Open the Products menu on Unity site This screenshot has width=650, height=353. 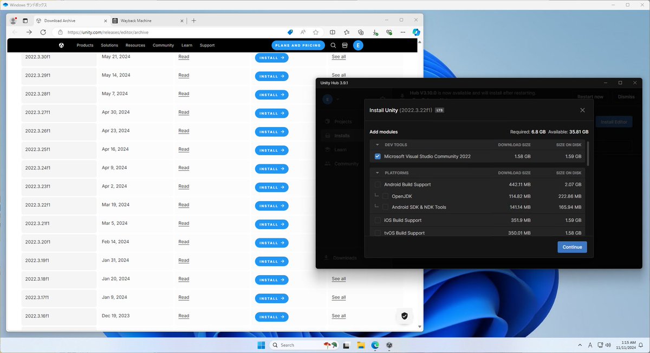84,45
